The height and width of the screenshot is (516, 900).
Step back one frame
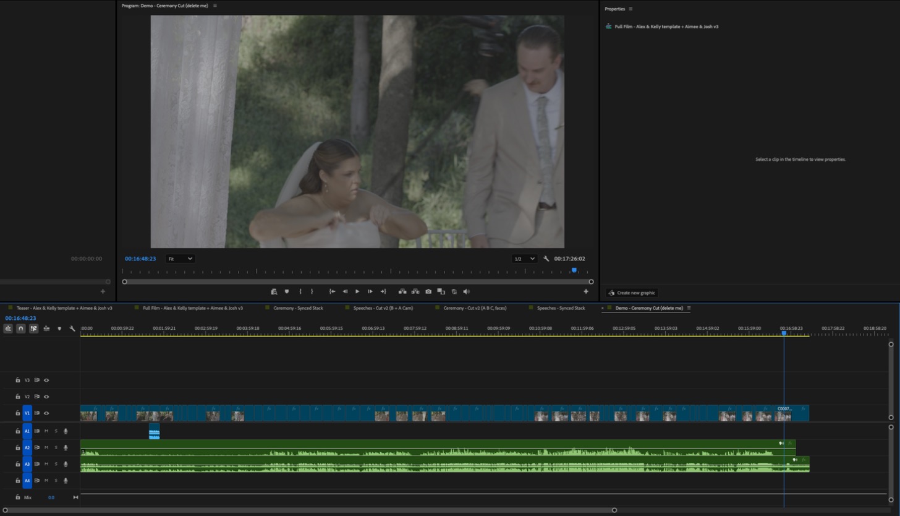(x=345, y=291)
